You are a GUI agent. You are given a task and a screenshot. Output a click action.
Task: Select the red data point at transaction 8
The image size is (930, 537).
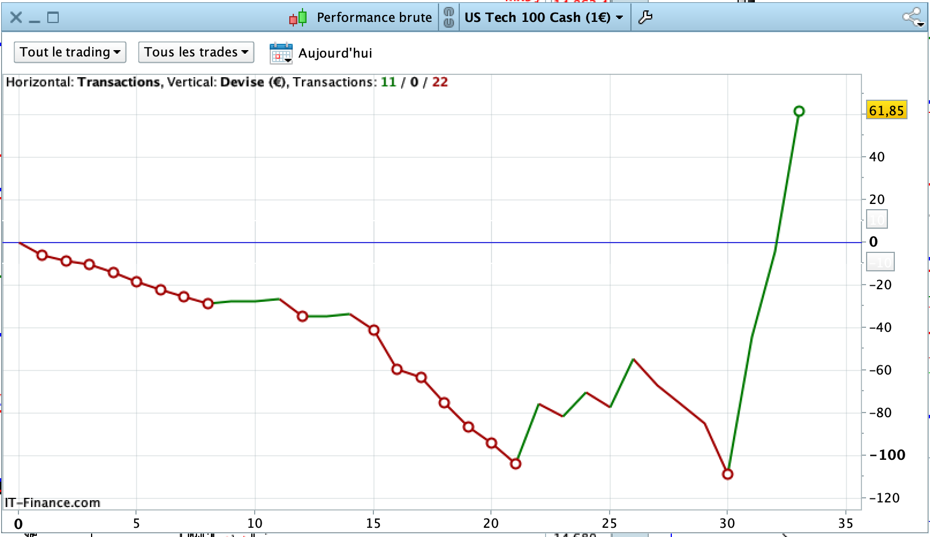click(x=208, y=303)
